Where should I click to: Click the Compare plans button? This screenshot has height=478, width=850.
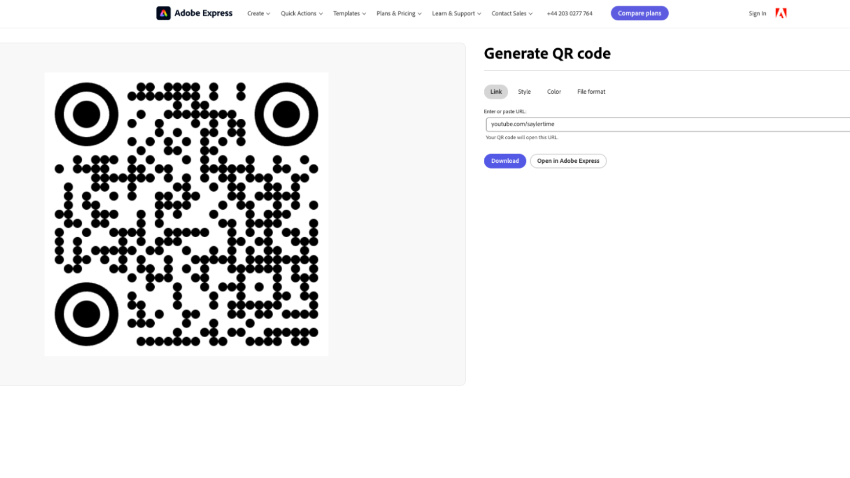640,13
